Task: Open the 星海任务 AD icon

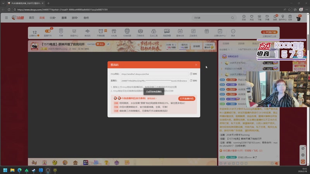Action: coord(180,32)
